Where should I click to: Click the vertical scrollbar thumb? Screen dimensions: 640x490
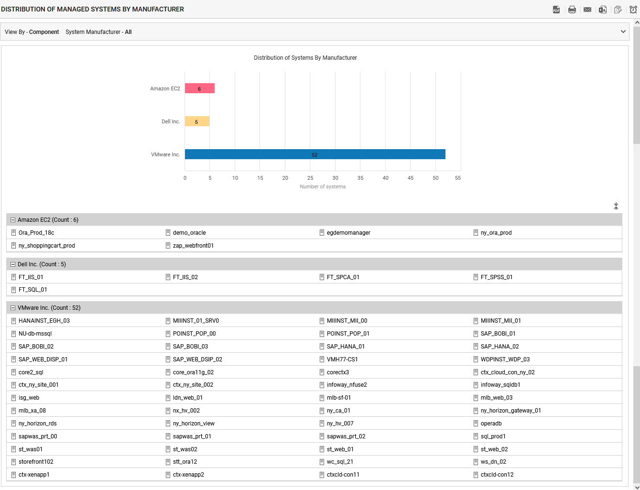coord(637,85)
